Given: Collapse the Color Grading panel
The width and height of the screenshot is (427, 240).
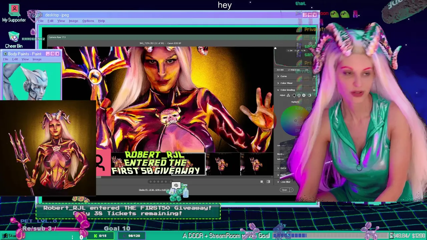Looking at the screenshot, I should (278, 90).
